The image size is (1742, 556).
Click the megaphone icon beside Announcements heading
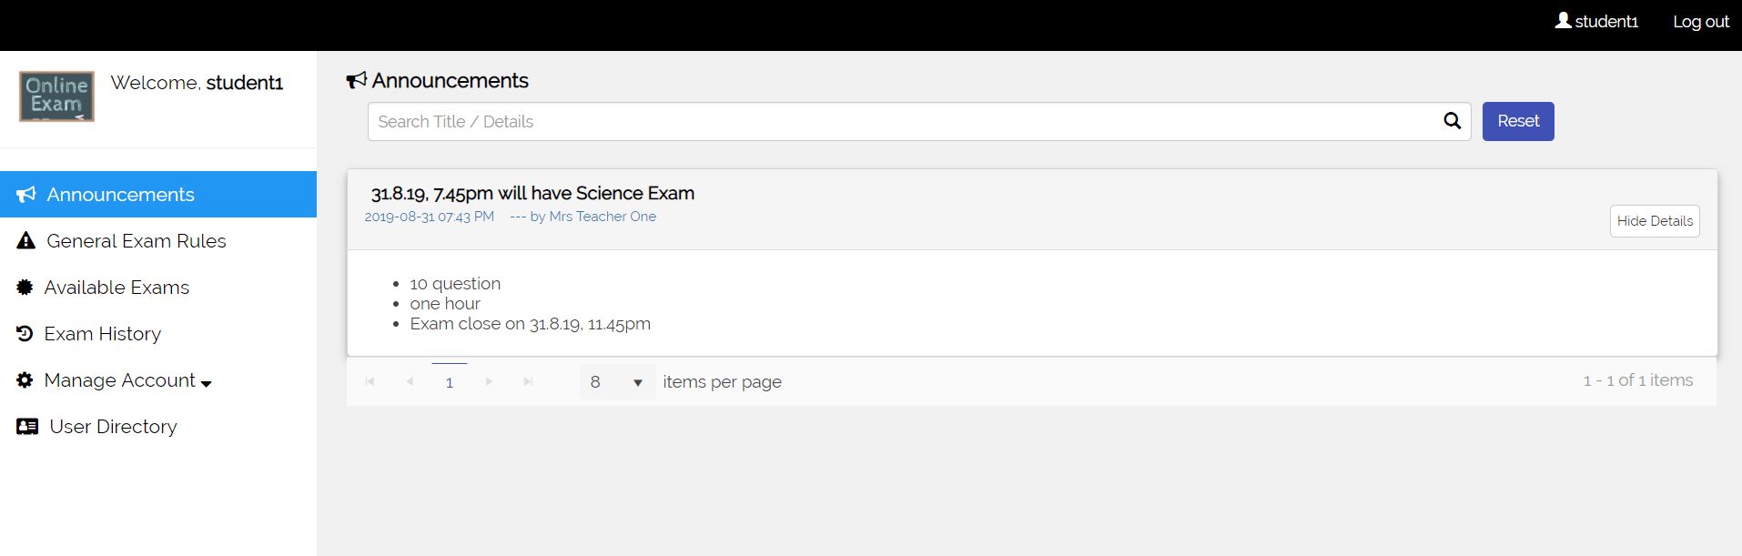tap(357, 81)
